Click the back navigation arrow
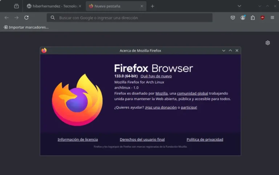This screenshot has height=175, width=279. pos(7,17)
